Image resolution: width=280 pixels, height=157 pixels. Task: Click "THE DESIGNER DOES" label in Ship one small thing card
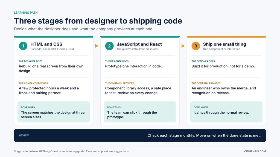(x=203, y=61)
